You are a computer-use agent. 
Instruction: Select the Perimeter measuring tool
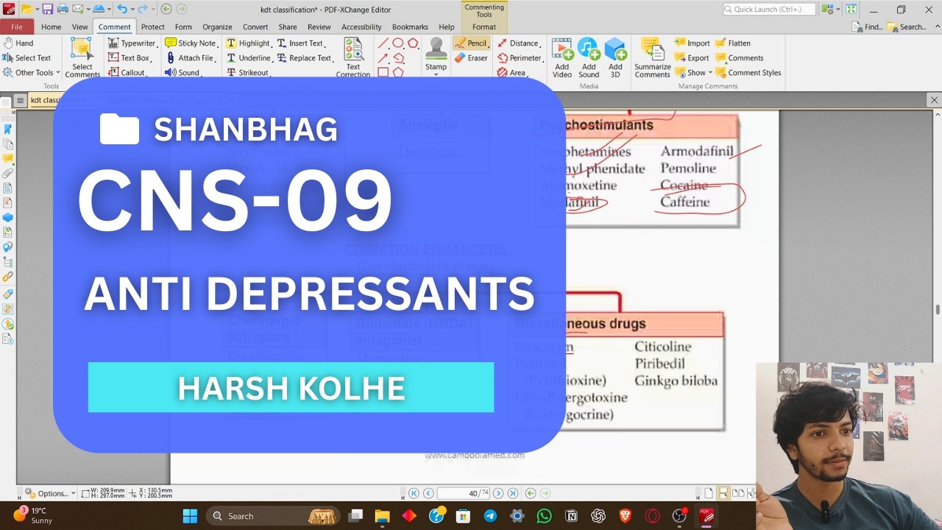pyautogui.click(x=520, y=58)
